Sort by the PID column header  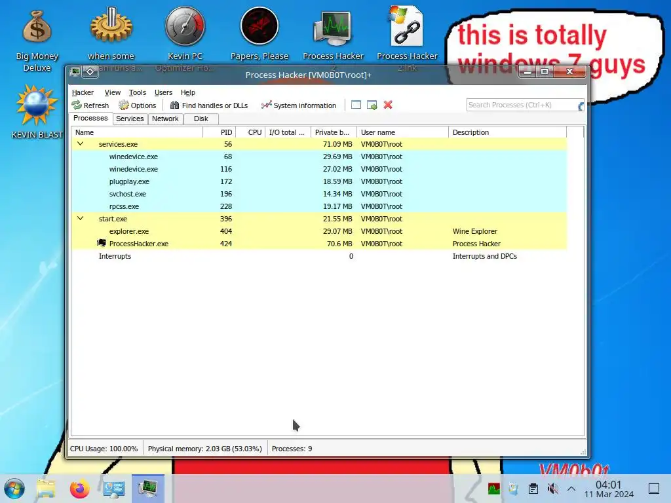219,132
